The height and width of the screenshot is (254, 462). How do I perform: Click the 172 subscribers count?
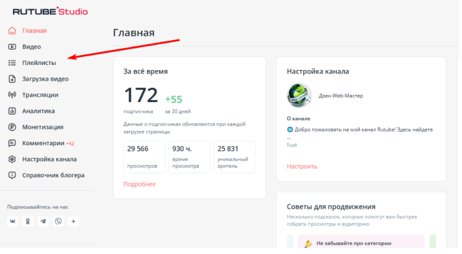click(x=141, y=95)
